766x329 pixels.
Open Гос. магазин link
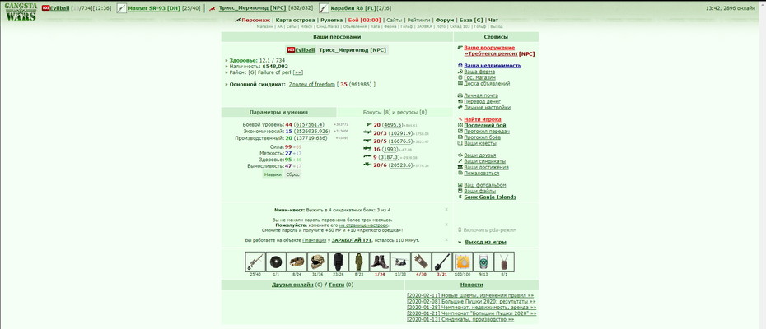479,77
